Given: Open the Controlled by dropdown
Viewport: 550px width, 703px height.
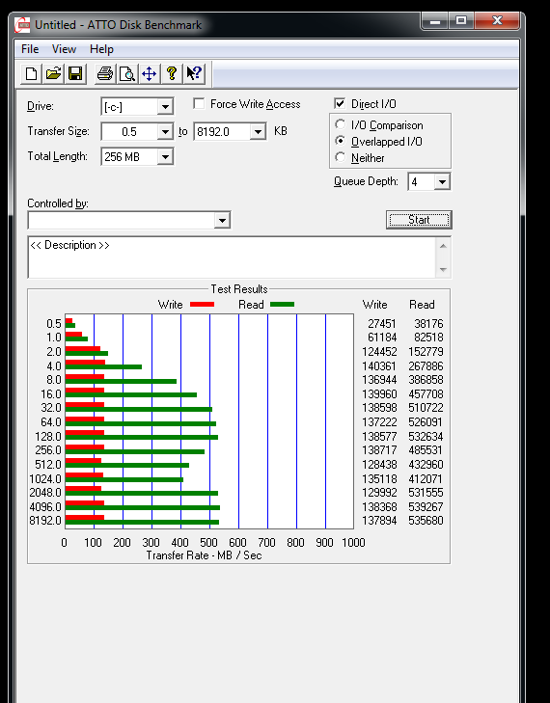Looking at the screenshot, I should [222, 220].
